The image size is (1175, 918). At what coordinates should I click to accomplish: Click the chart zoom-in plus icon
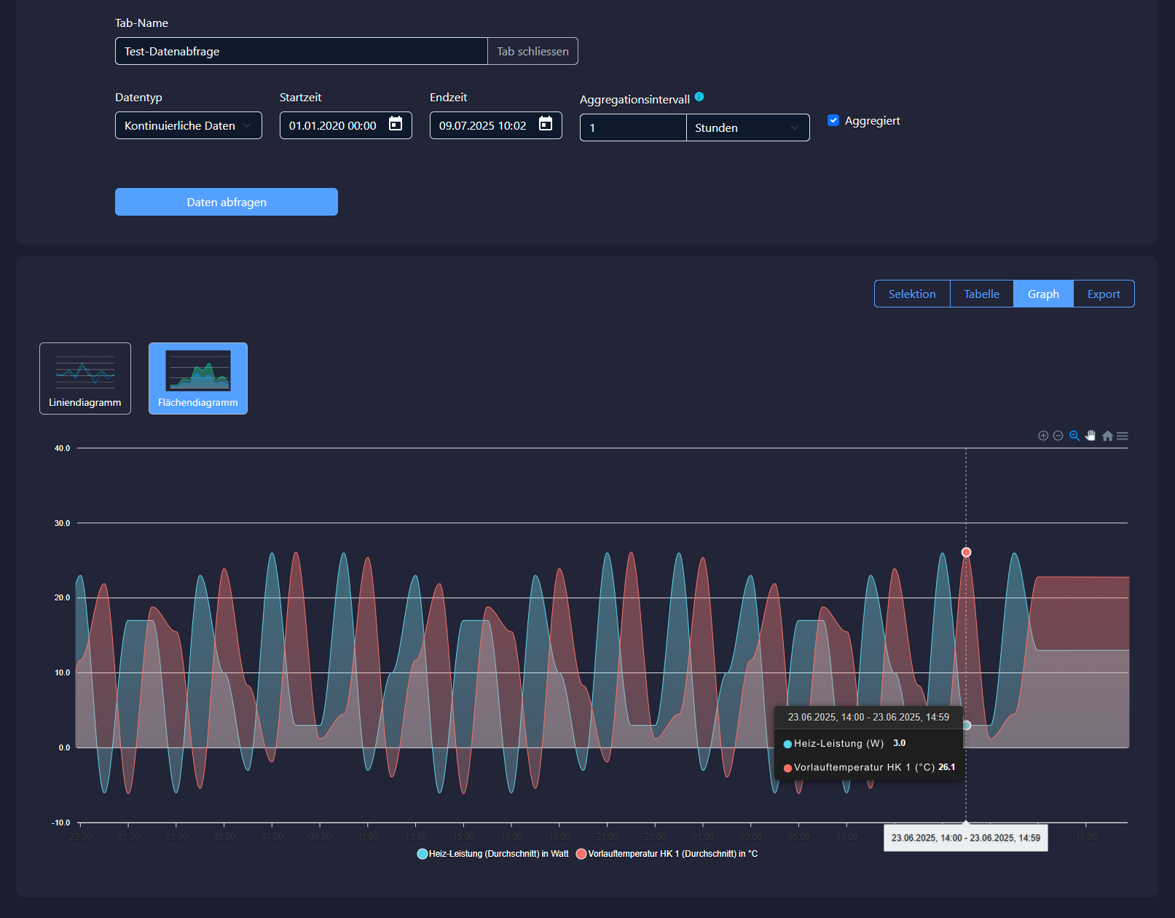pyautogui.click(x=1043, y=436)
